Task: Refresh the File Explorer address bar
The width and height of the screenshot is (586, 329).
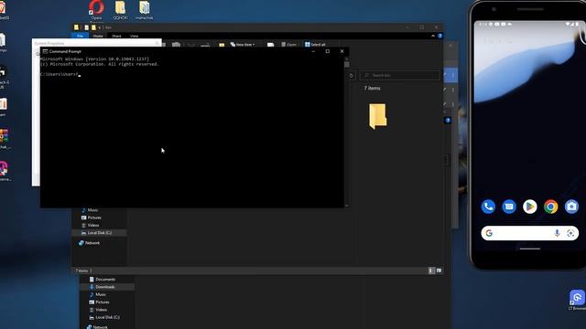Action: [352, 76]
